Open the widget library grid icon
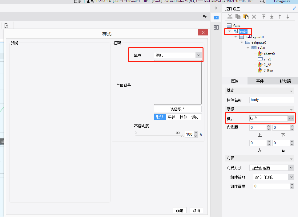Viewport: 298px width, 217px height. 216,27
